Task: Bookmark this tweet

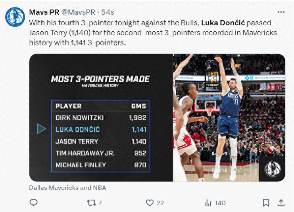Action: [266, 203]
